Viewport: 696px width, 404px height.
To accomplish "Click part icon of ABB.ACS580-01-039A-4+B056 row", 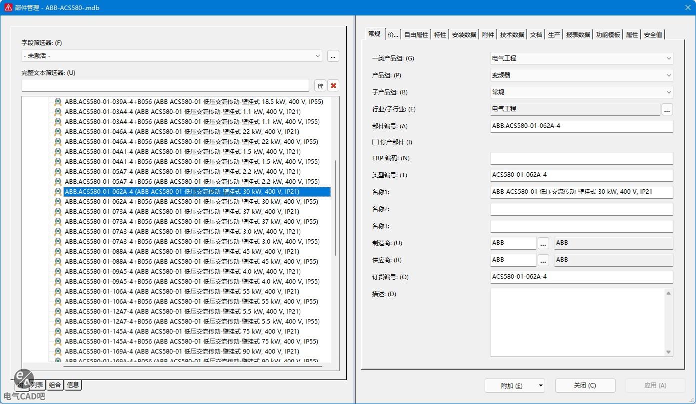I will tap(58, 102).
